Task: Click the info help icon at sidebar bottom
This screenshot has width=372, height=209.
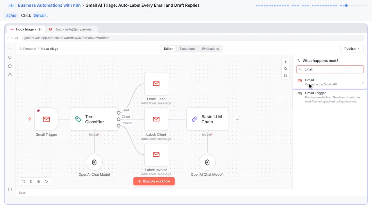Action: tap(10, 190)
